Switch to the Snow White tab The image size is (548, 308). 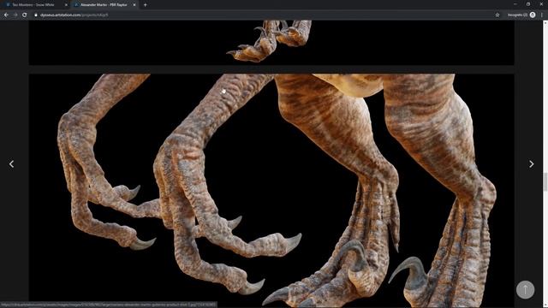pyautogui.click(x=35, y=5)
